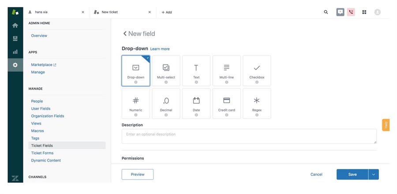This screenshot has width=397, height=194.
Task: Click the search magnifier icon
Action: pyautogui.click(x=326, y=12)
